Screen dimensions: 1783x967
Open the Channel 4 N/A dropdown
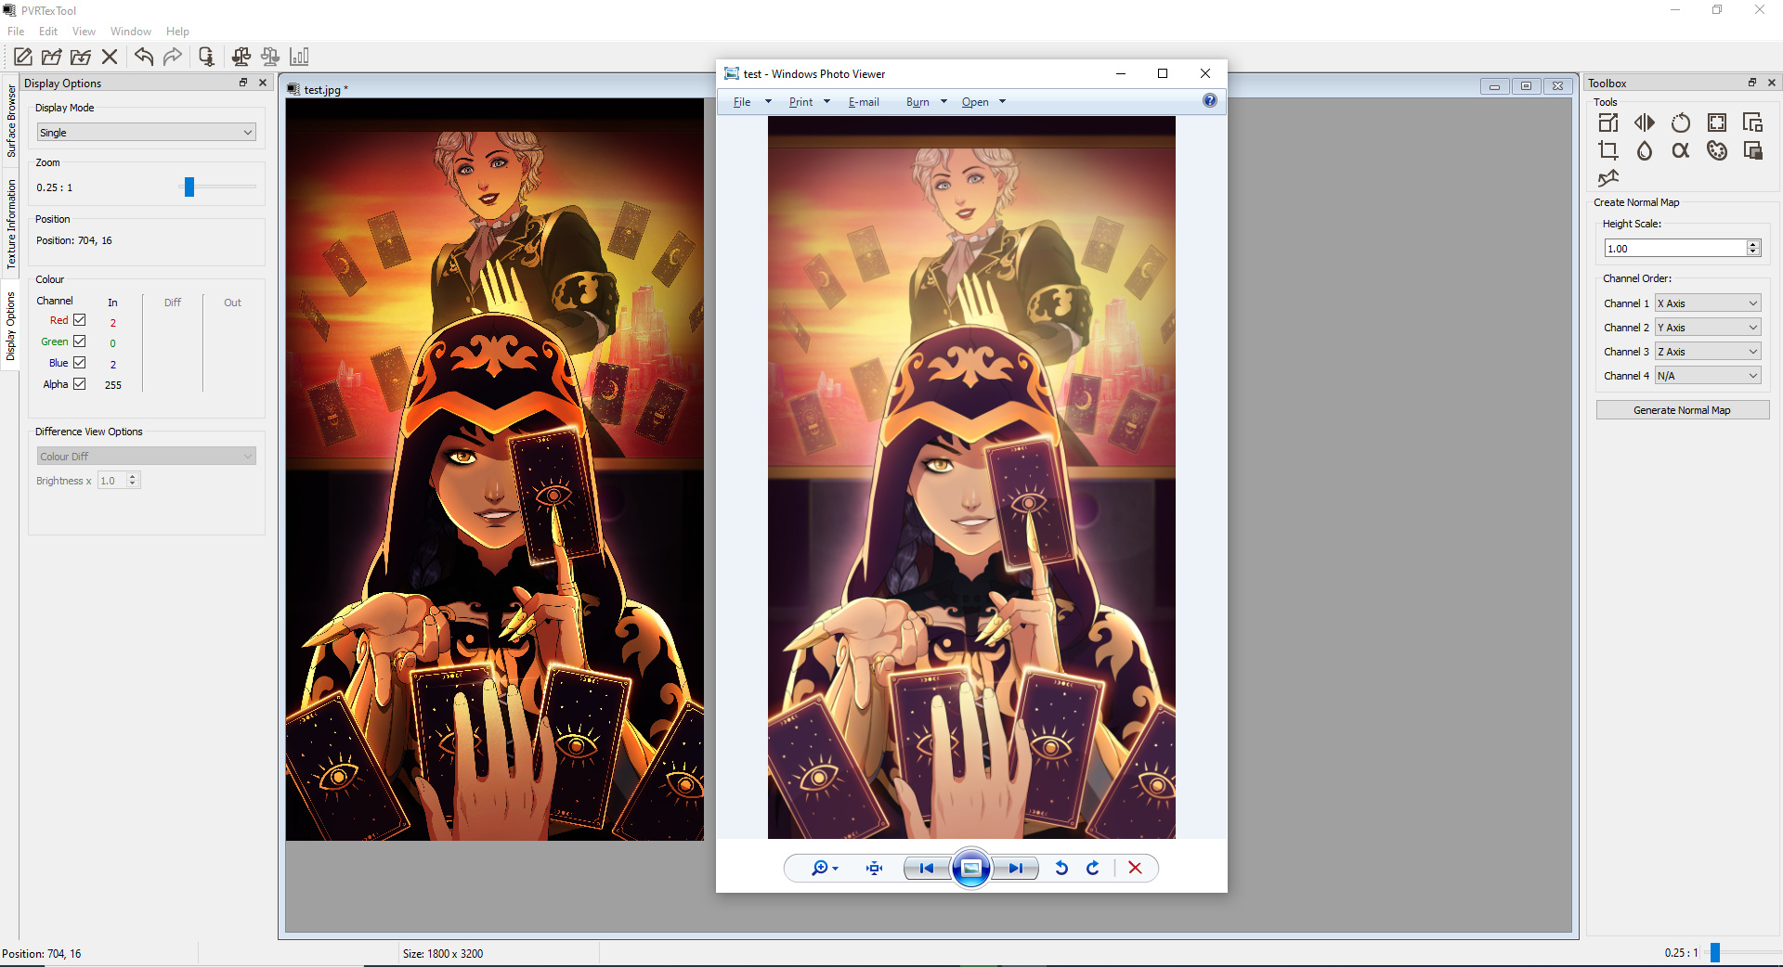pyautogui.click(x=1708, y=376)
